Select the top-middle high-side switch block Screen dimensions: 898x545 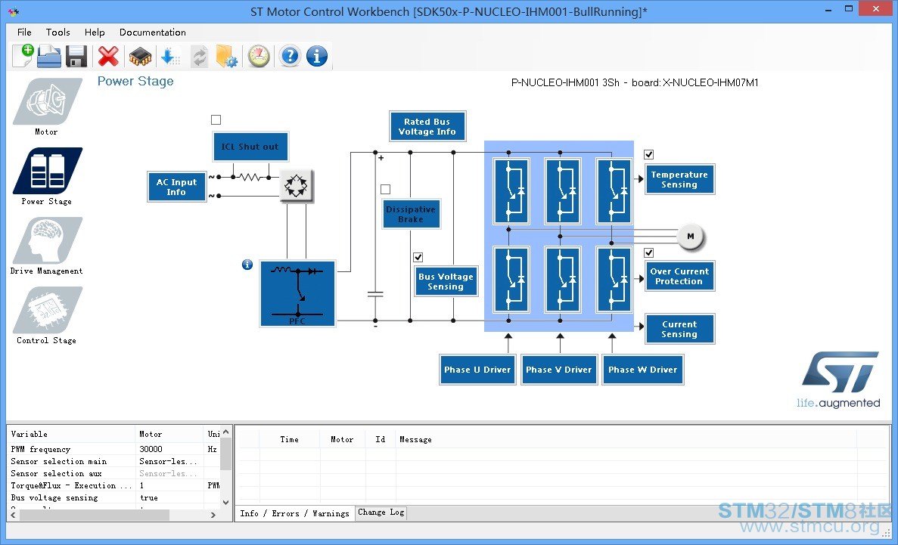click(x=562, y=191)
